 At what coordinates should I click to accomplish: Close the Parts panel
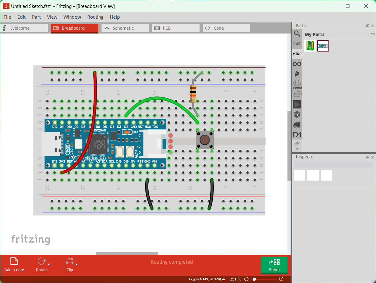click(373, 26)
